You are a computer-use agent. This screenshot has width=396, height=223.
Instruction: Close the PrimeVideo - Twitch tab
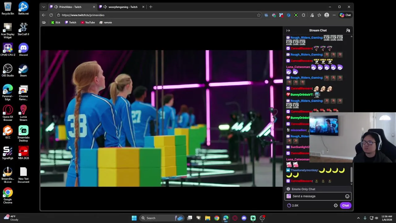click(x=94, y=7)
